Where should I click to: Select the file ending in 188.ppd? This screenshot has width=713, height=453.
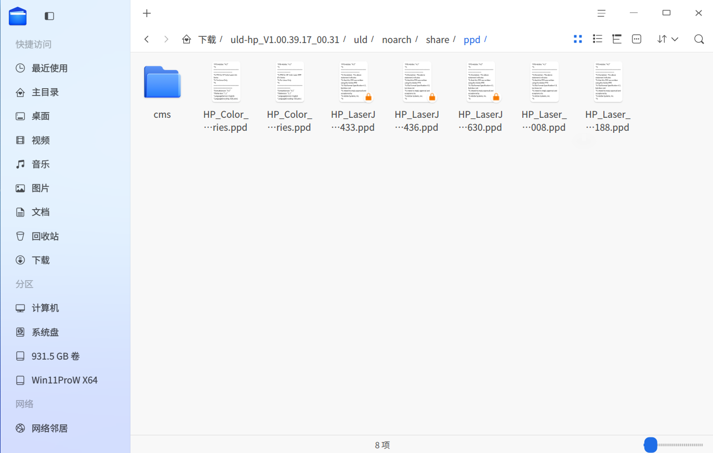pos(608,97)
